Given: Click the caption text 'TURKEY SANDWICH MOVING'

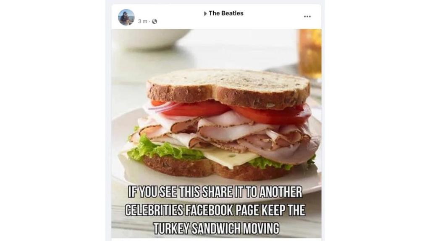Looking at the screenshot, I should pos(216,228).
